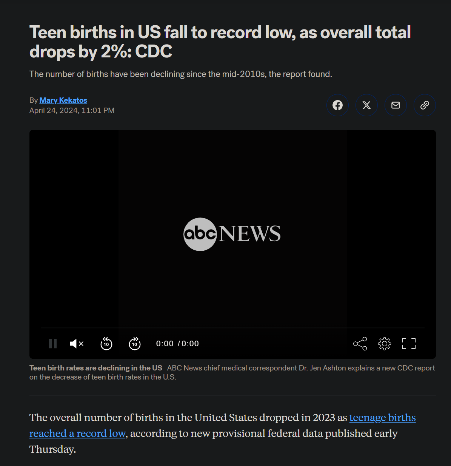
Task: Unmute the video player audio
Action: [x=77, y=344]
